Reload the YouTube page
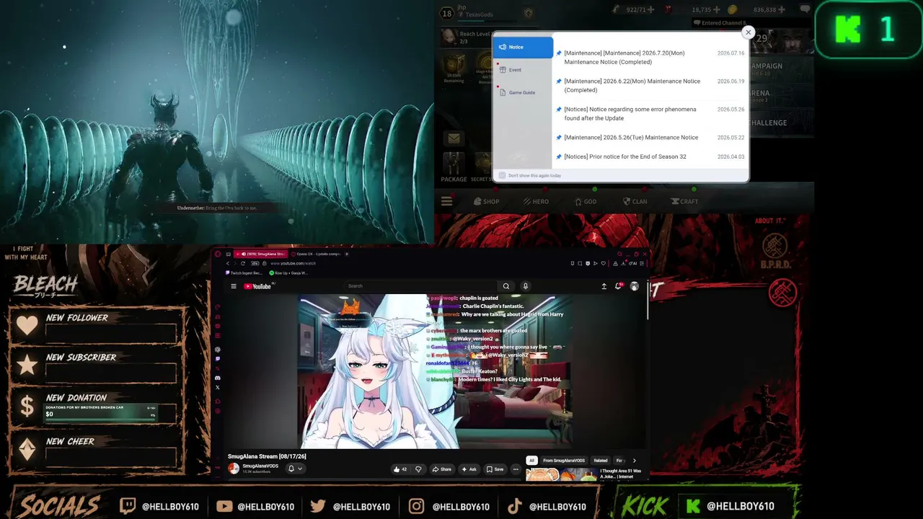923x519 pixels. click(243, 263)
